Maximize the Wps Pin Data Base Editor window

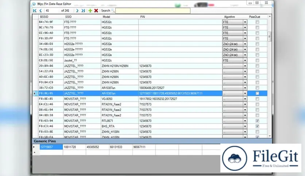tap(257, 3)
